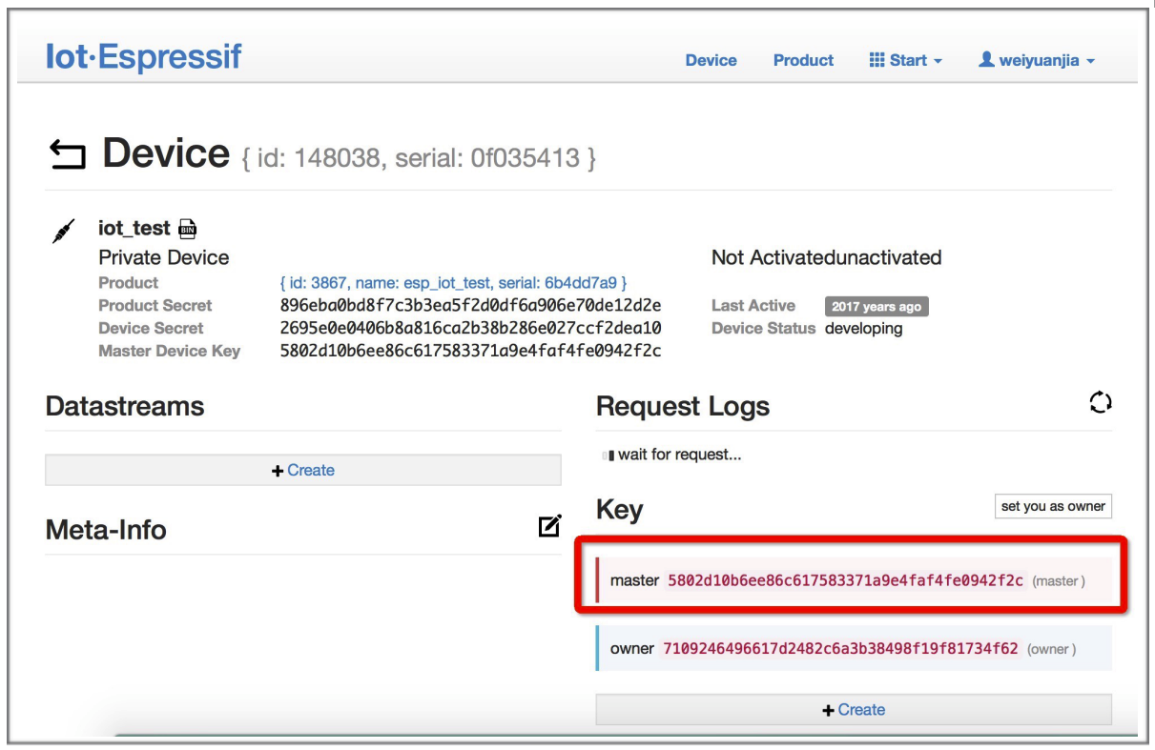1155x750 pixels.
Task: Click the grid icon beside Start
Action: pos(877,60)
